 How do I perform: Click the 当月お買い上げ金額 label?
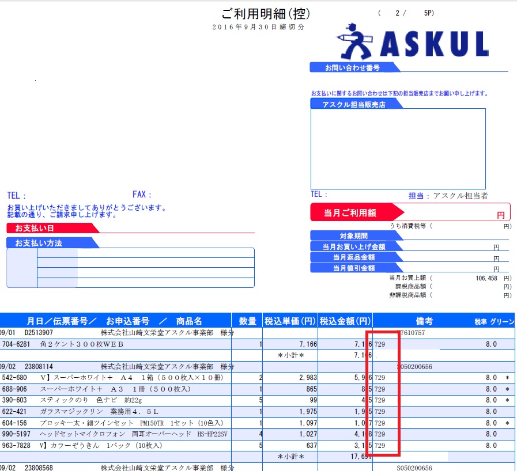(353, 246)
